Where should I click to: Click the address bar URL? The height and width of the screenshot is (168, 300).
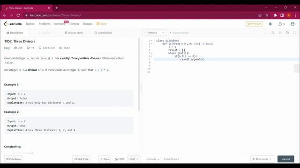click(x=55, y=15)
